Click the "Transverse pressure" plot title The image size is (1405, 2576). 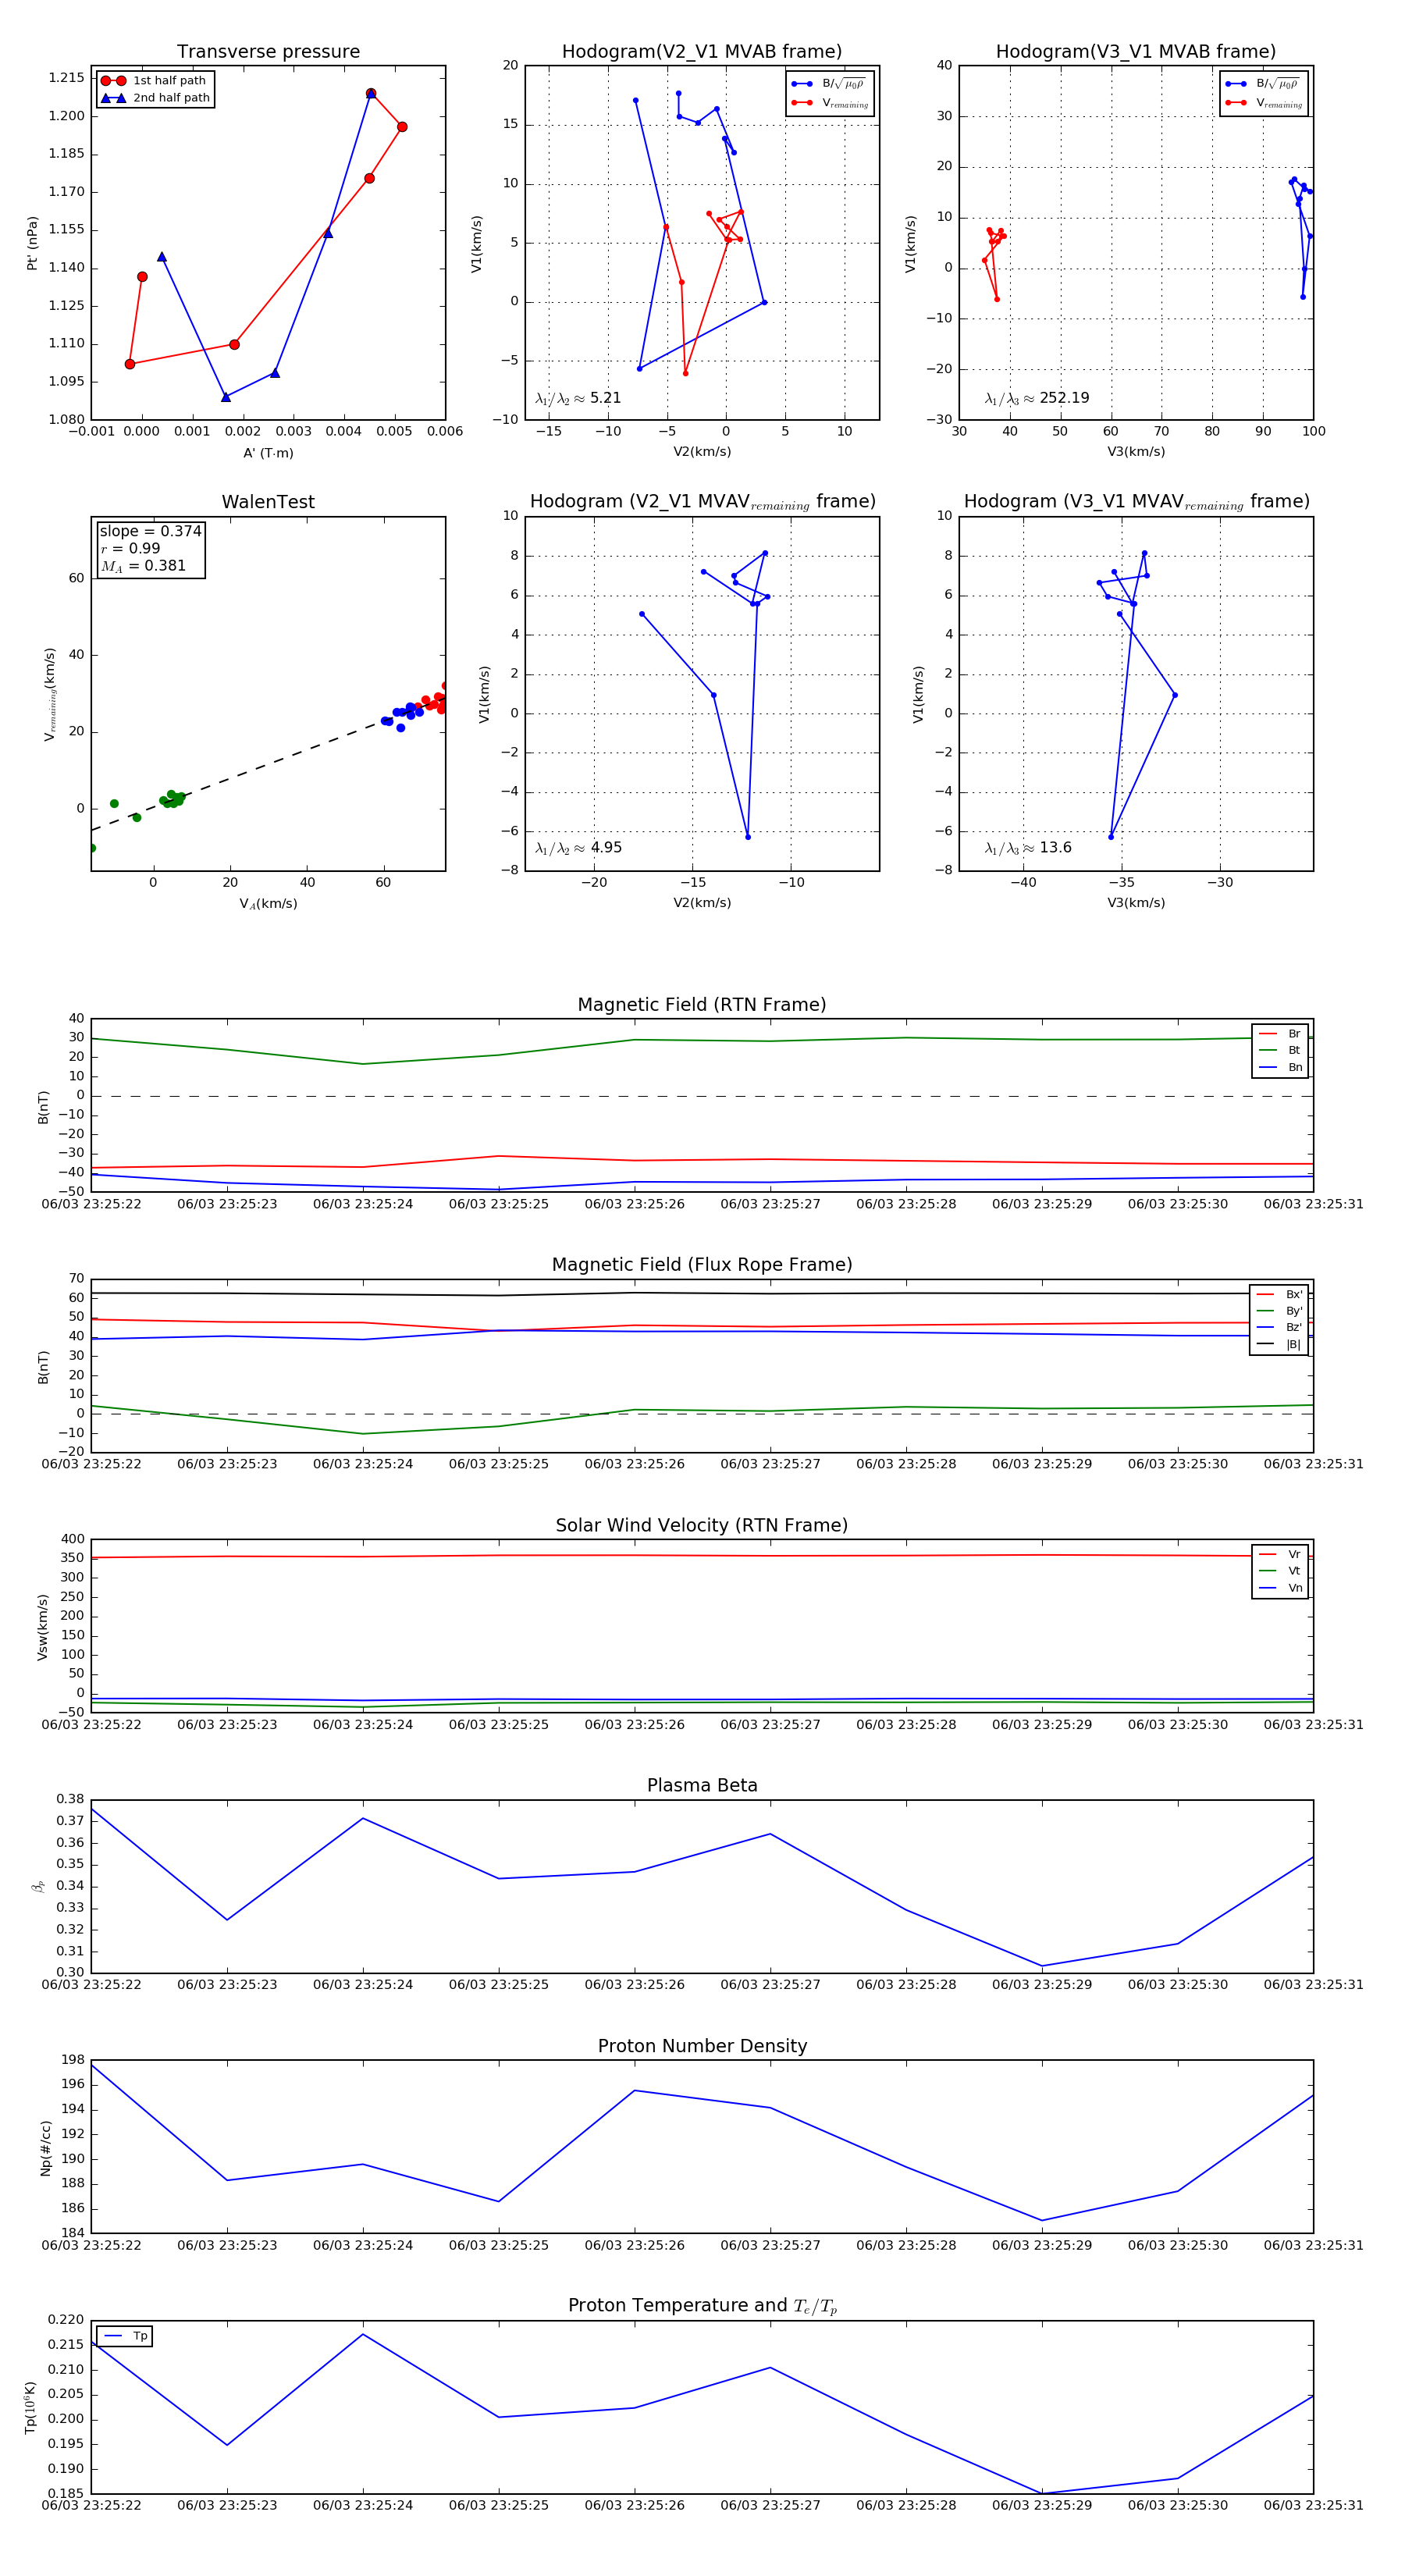268,52
